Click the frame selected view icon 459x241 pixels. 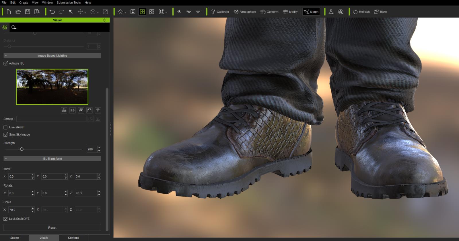click(161, 12)
